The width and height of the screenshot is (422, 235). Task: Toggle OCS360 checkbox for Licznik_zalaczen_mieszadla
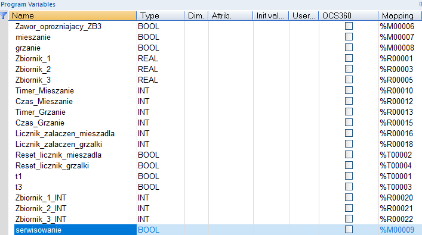point(349,133)
